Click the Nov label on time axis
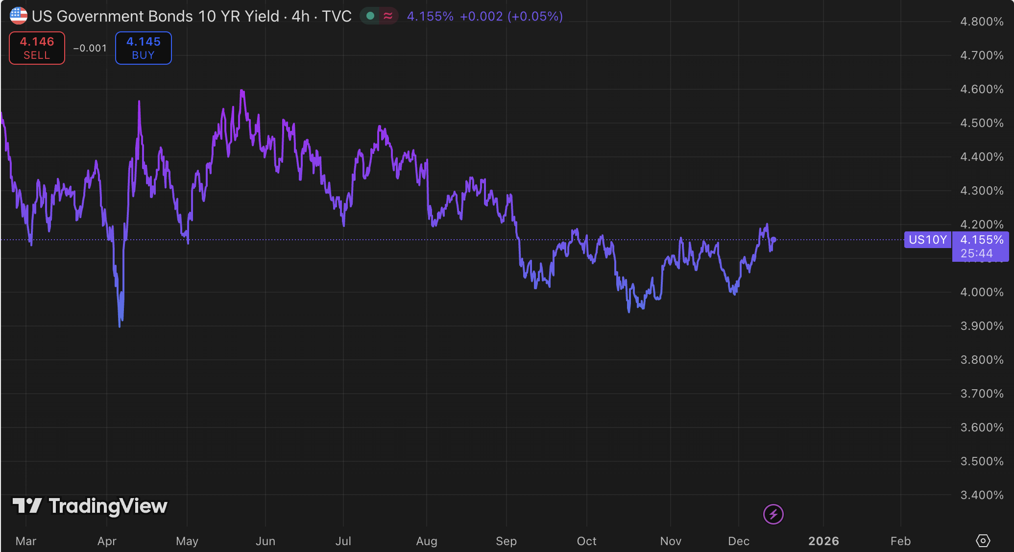The image size is (1014, 552). (671, 541)
